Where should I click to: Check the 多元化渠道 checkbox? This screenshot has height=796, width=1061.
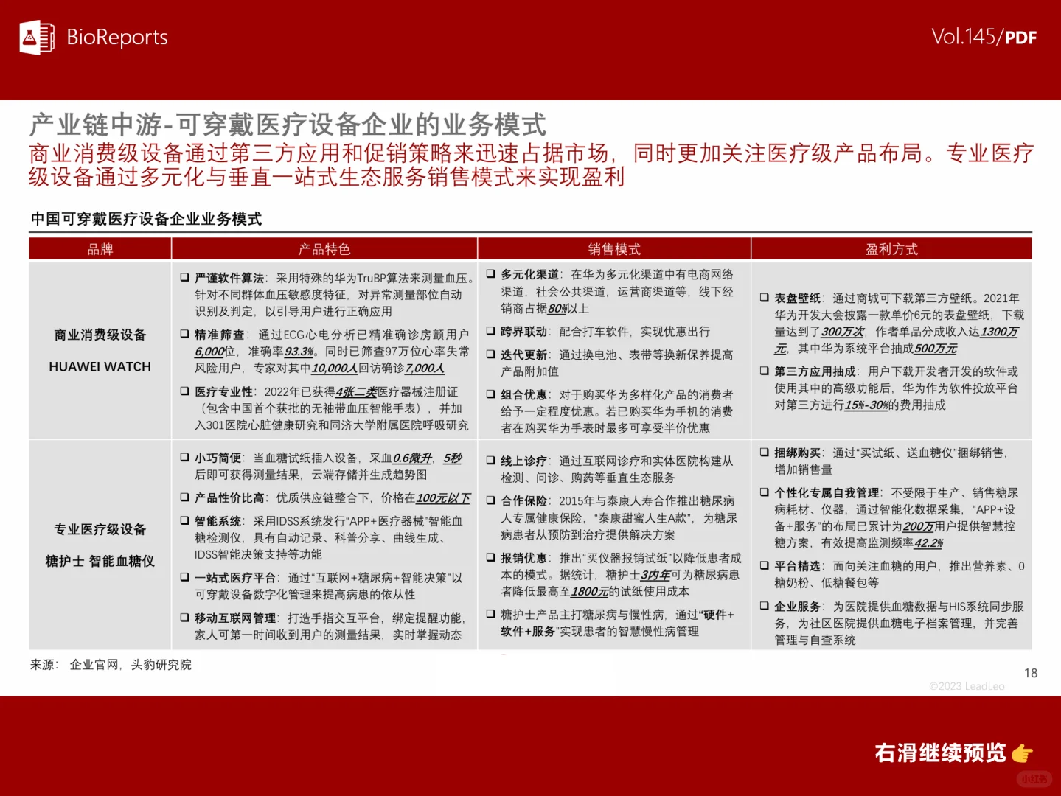491,274
